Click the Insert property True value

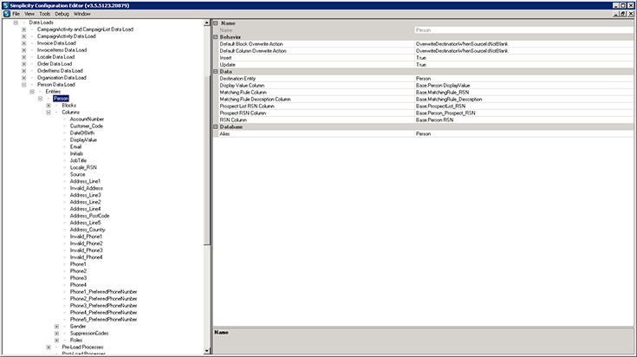click(x=523, y=58)
